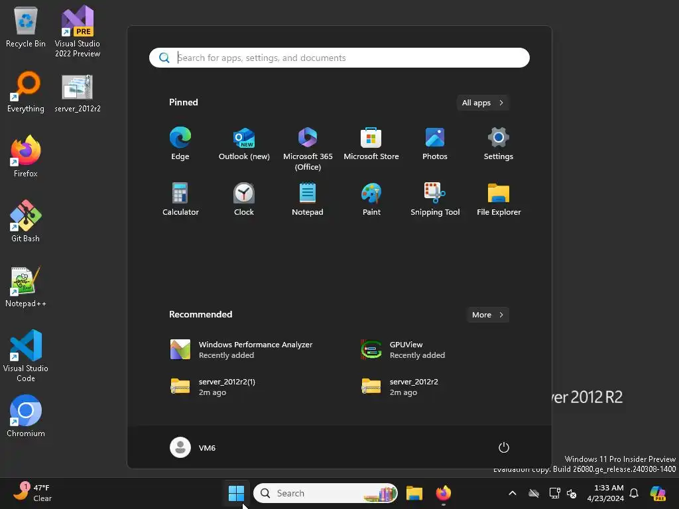Click the taskbar Start button
Screen dimensions: 679x509
237,493
